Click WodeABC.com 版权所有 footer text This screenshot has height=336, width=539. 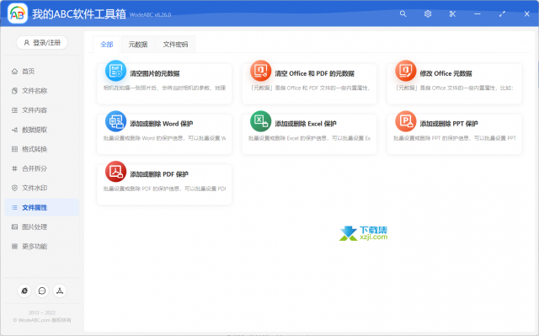click(42, 320)
